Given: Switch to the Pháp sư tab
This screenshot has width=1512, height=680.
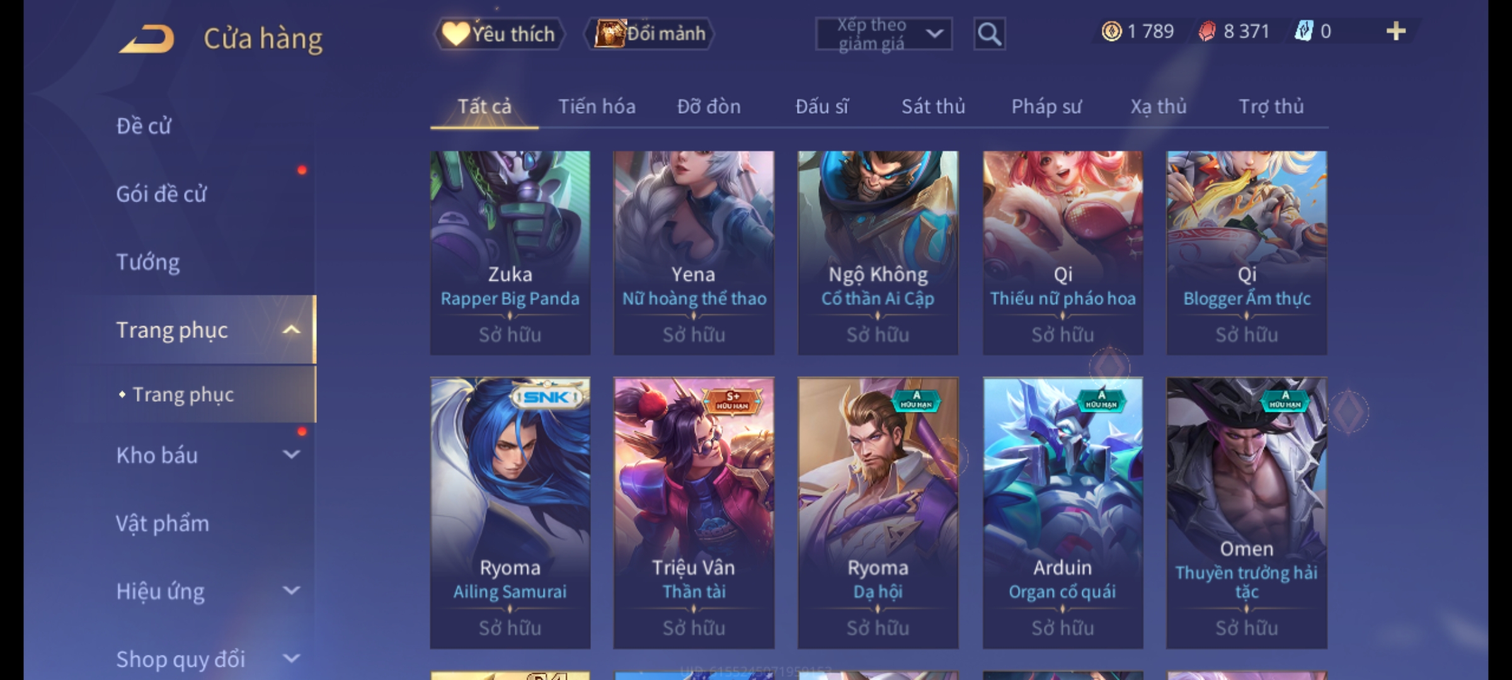Looking at the screenshot, I should (x=1046, y=106).
